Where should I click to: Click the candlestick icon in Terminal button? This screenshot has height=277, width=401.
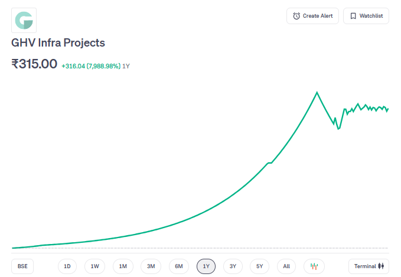coord(381,266)
